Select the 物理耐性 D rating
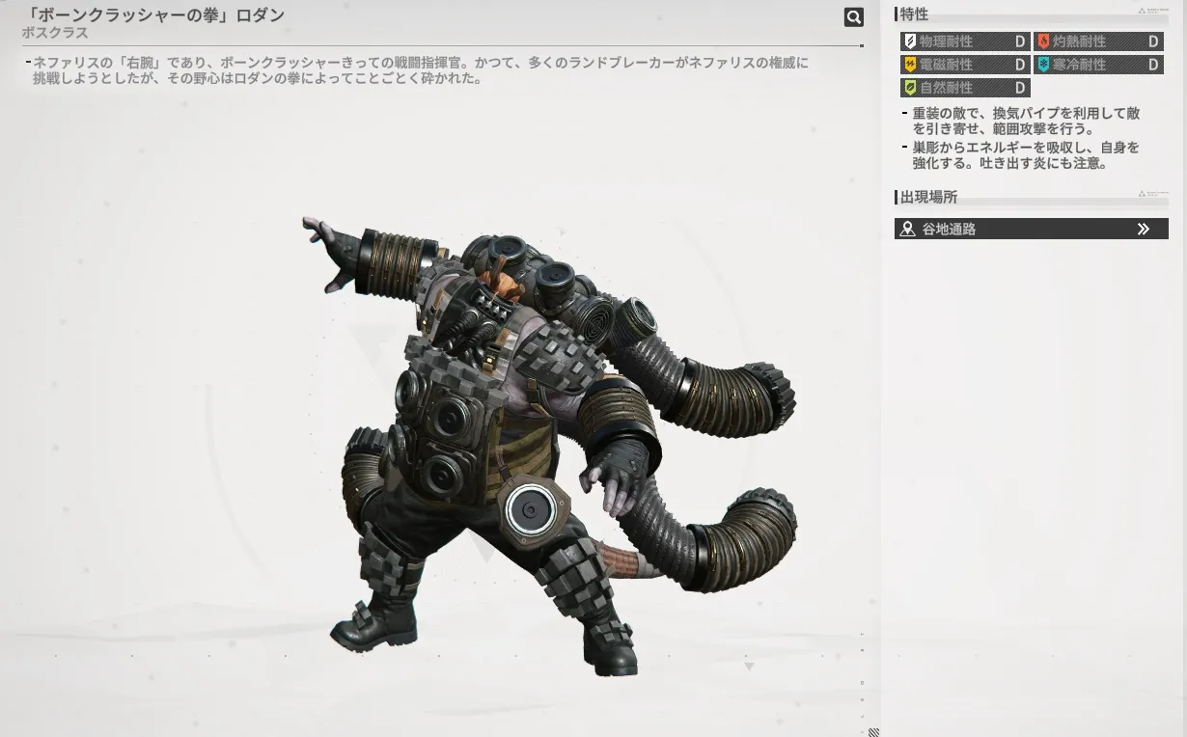 1020,41
